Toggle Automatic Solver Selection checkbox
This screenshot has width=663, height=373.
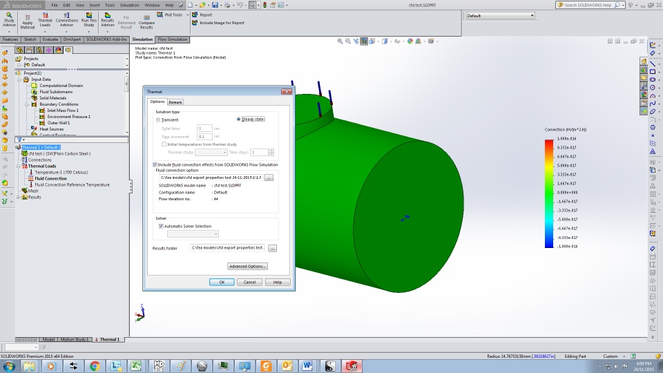point(161,227)
